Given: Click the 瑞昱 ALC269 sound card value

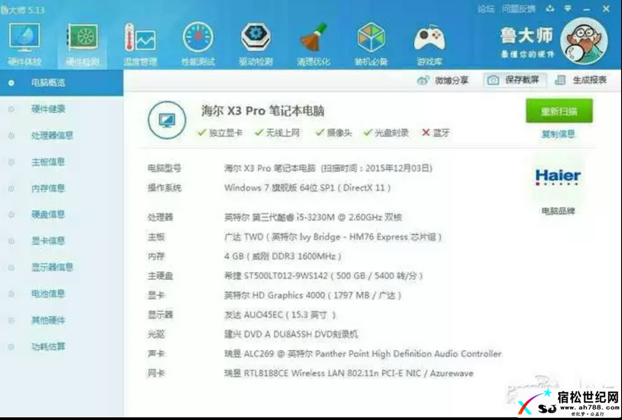Looking at the screenshot, I should pos(363,354).
